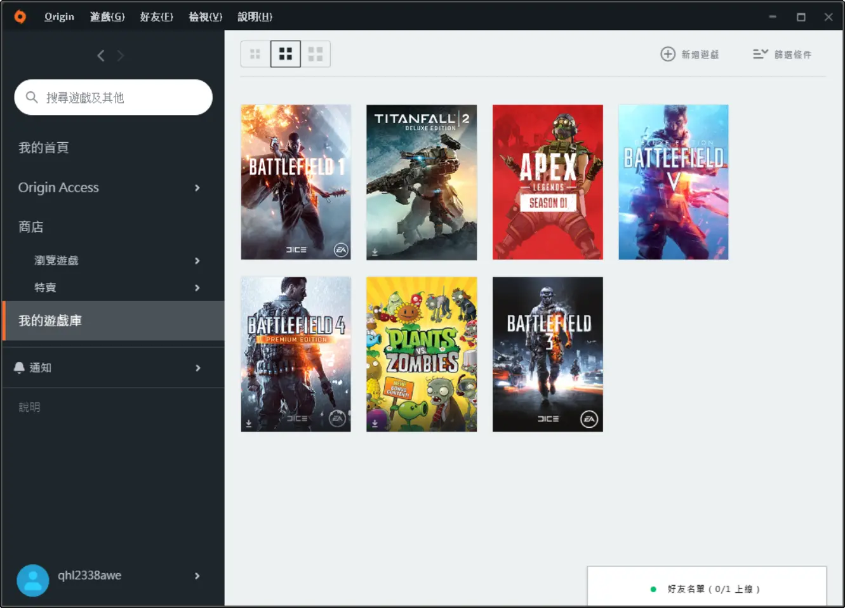This screenshot has width=845, height=608.
Task: Click the Origin logo icon
Action: click(x=20, y=17)
